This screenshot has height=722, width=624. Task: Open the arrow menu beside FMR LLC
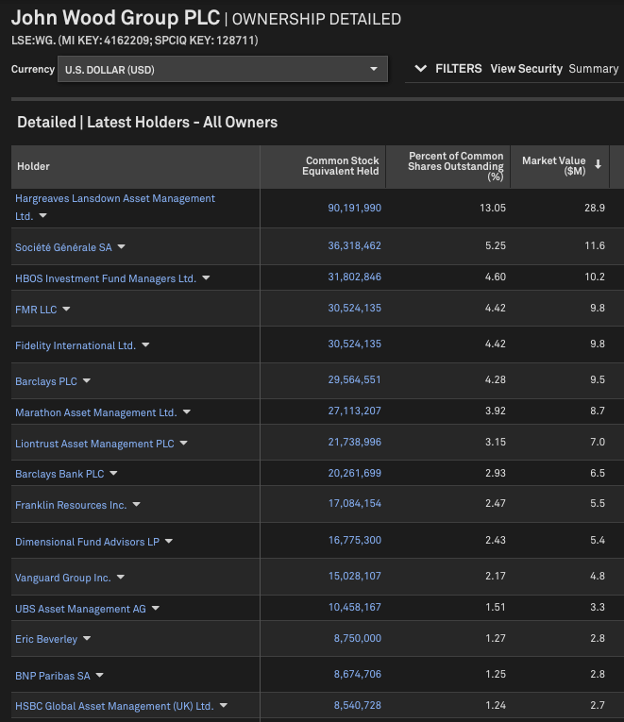point(66,309)
